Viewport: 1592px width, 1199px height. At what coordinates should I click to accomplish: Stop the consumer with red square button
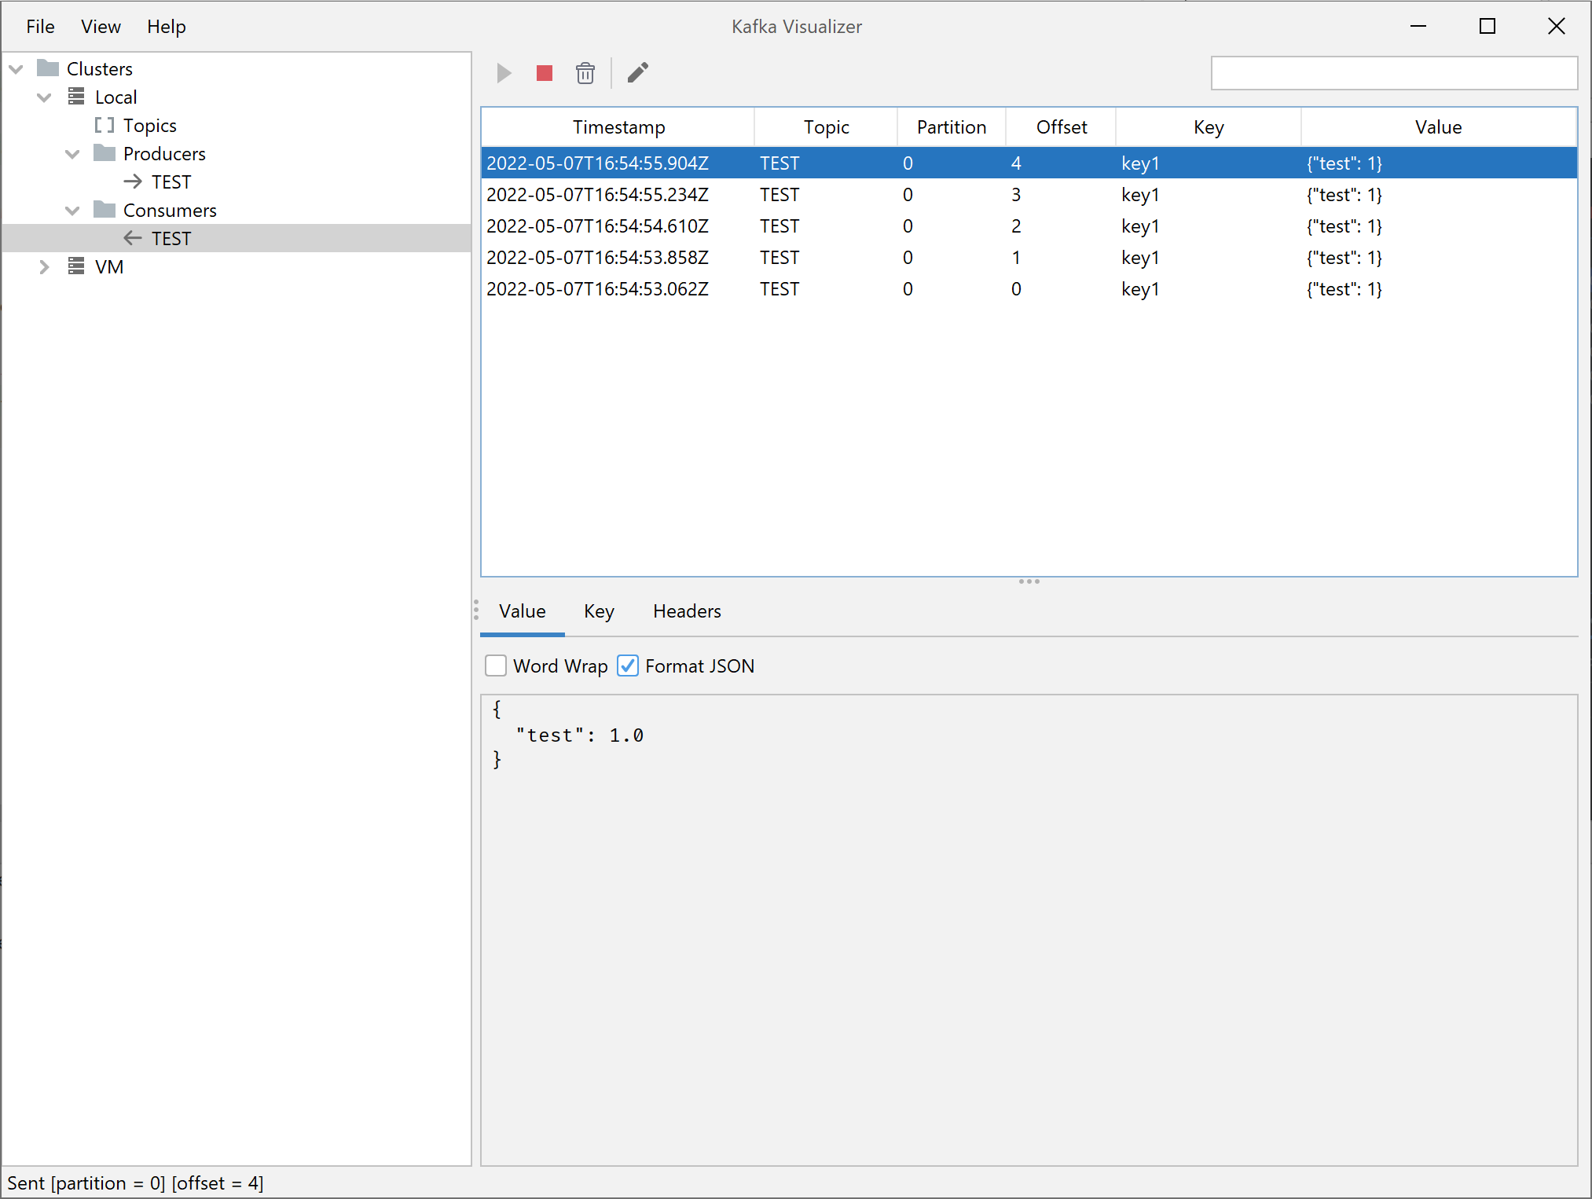click(x=545, y=73)
